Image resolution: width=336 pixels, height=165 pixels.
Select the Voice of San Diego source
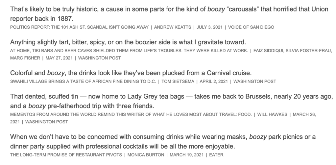[x=251, y=27]
